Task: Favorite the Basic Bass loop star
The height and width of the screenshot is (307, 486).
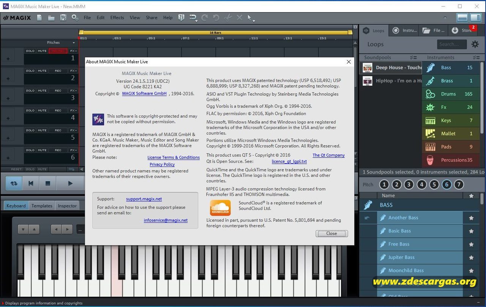Action: click(471, 231)
